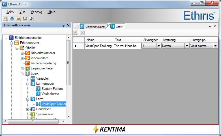
Task: Click the Videokodare icon
Action: pyautogui.click(x=27, y=58)
